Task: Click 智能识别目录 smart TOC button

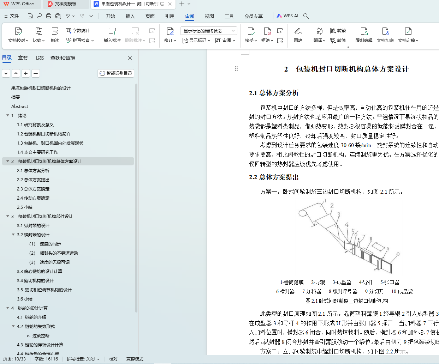Action: [116, 73]
